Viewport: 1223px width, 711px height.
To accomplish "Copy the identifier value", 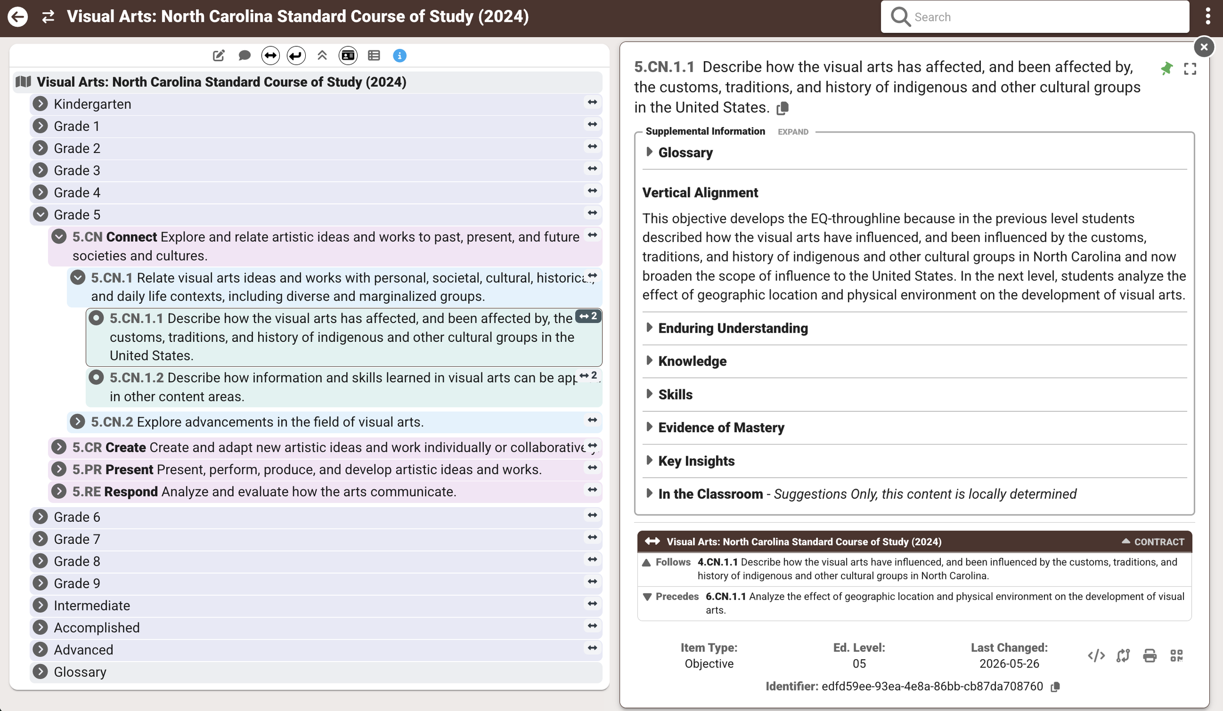I will point(1055,687).
